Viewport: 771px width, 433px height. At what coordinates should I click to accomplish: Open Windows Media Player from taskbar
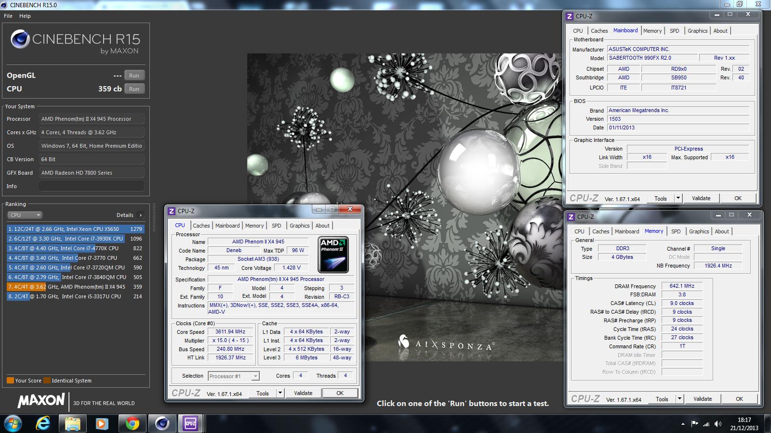point(102,423)
